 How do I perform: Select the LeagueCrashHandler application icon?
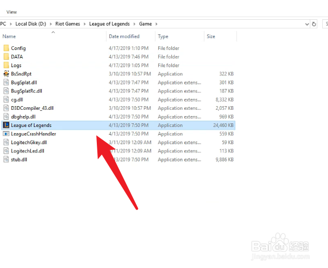[6, 134]
